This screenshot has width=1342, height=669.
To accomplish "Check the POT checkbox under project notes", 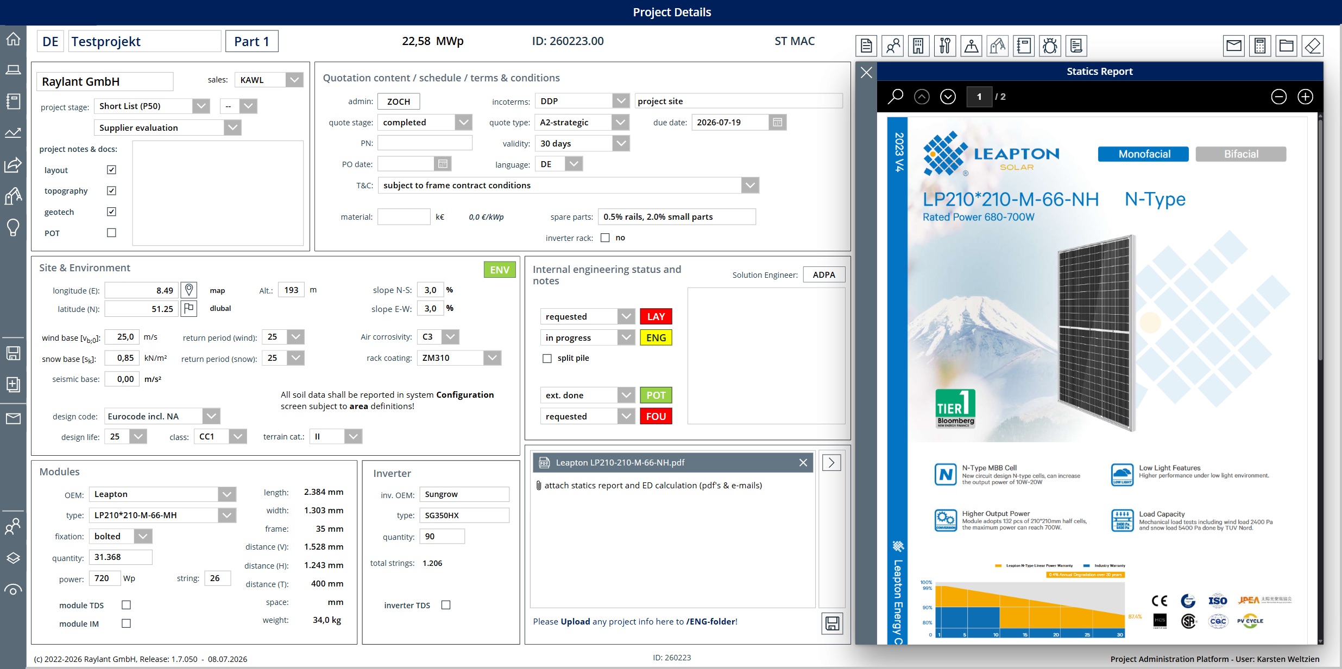I will point(111,233).
